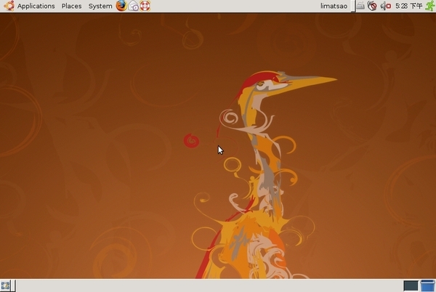Click the printer icon in the tray
This screenshot has height=292, width=436.
point(360,6)
